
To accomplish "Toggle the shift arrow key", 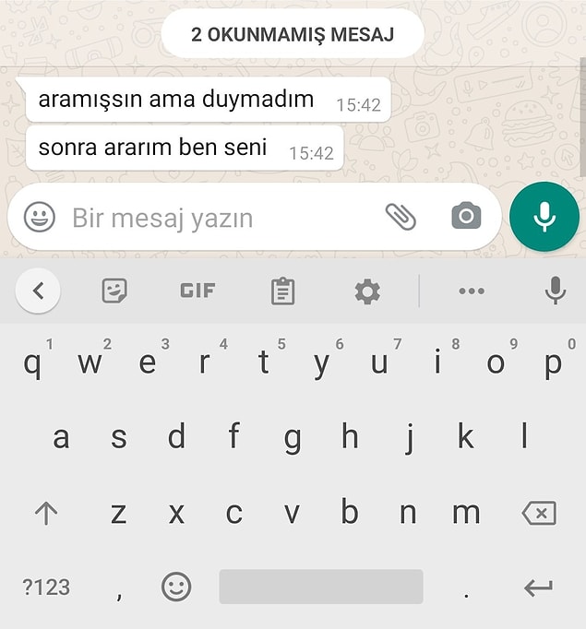I will (46, 513).
